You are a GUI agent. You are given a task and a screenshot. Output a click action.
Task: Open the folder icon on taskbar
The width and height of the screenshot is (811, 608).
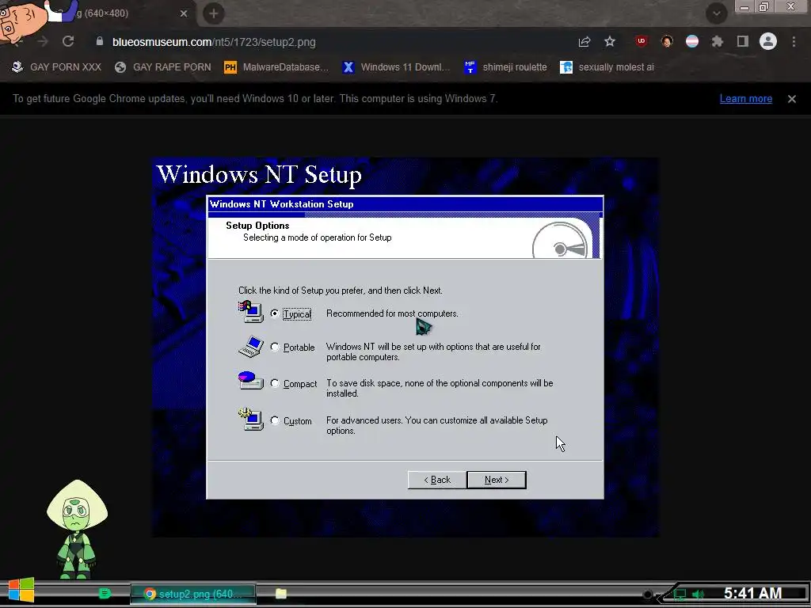tap(281, 594)
